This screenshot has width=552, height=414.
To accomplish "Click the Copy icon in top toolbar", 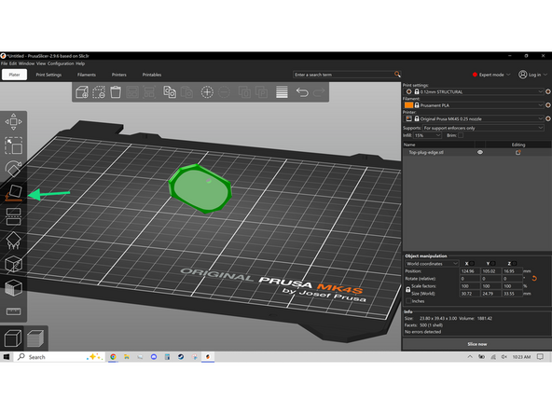I will [x=170, y=92].
